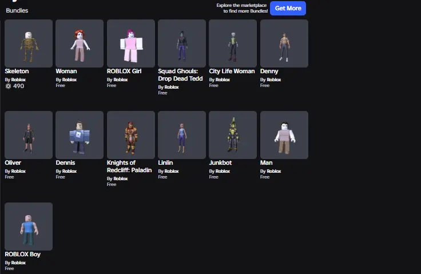Image resolution: width=421 pixels, height=274 pixels.
Task: Open the Man bundle thumbnail
Action: [x=284, y=135]
